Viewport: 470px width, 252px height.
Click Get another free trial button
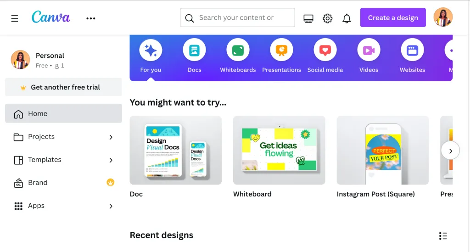[x=63, y=87]
